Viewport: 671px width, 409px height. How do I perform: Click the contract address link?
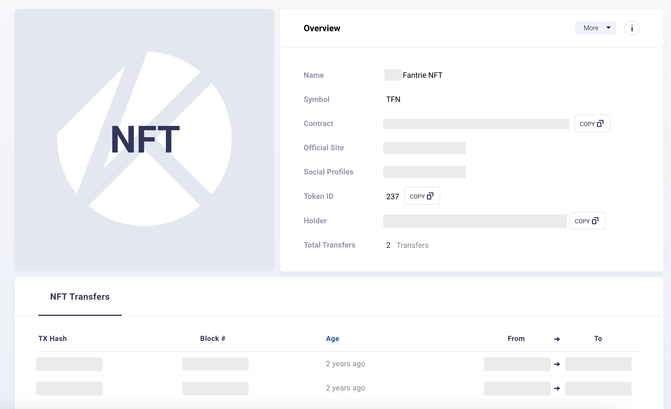point(476,124)
